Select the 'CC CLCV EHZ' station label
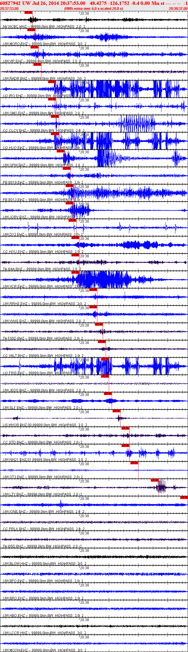This screenshot has width=188, height=652. [15, 131]
